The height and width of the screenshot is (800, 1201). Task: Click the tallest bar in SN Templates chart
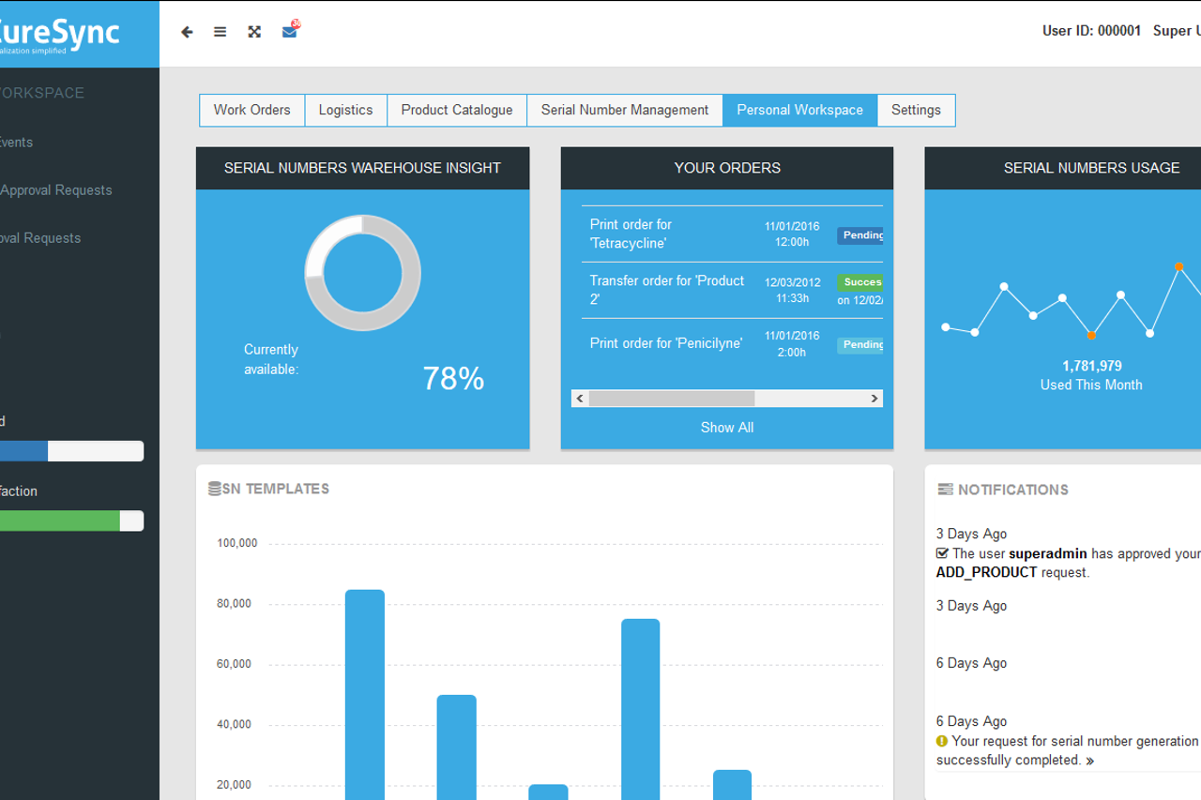point(365,694)
